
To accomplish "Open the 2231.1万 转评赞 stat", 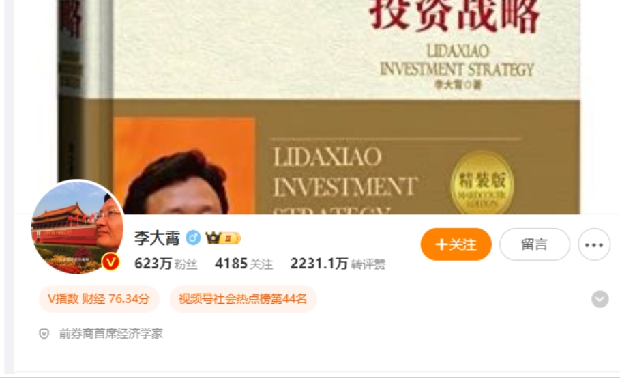I will pos(338,264).
